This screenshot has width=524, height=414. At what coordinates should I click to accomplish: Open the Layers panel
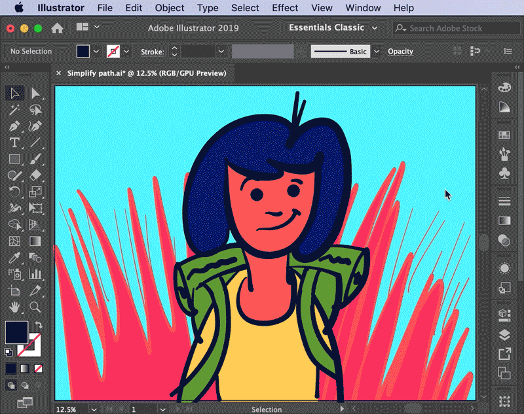(504, 334)
